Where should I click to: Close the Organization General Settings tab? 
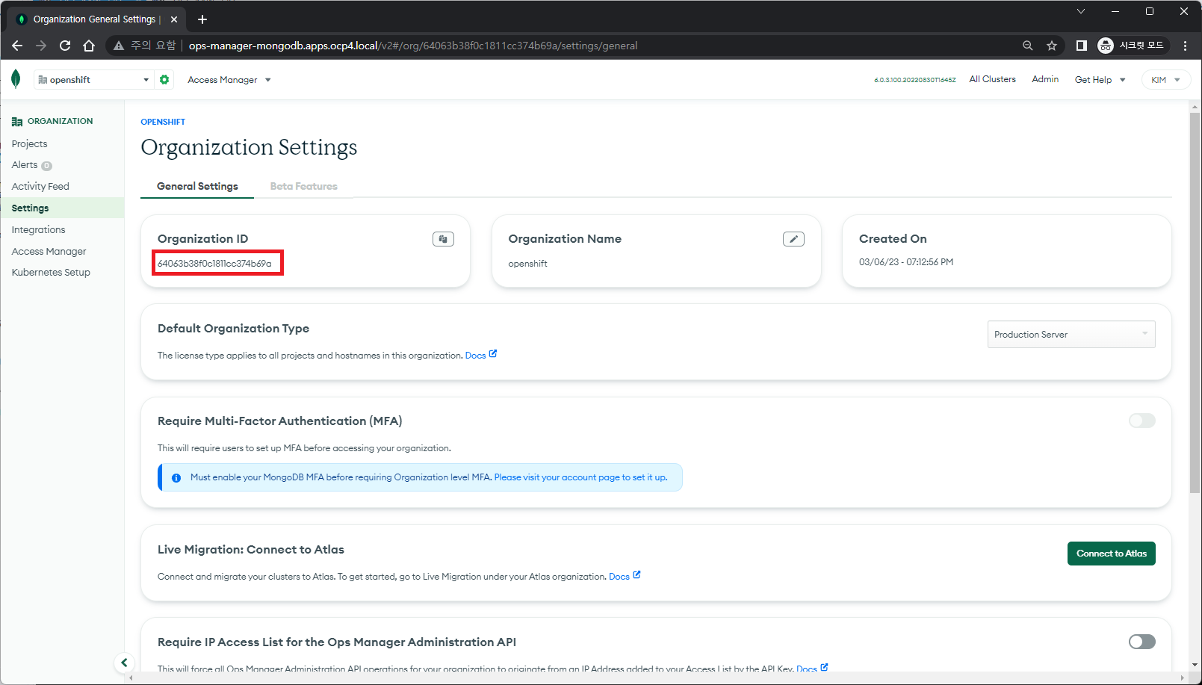tap(174, 19)
